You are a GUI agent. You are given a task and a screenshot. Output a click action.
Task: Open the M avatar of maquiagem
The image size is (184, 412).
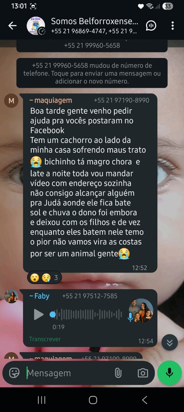[x=11, y=101]
